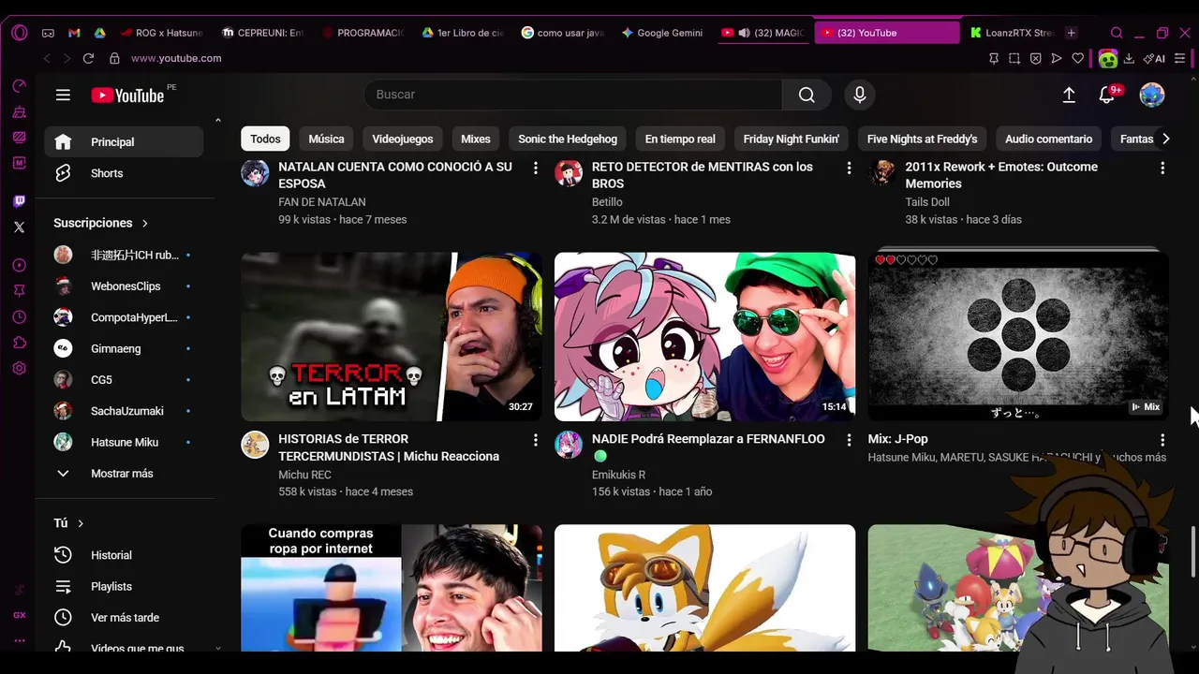Screen dimensions: 1199x674
Task: Open the green extension icon in toolbar
Action: click(x=1108, y=59)
